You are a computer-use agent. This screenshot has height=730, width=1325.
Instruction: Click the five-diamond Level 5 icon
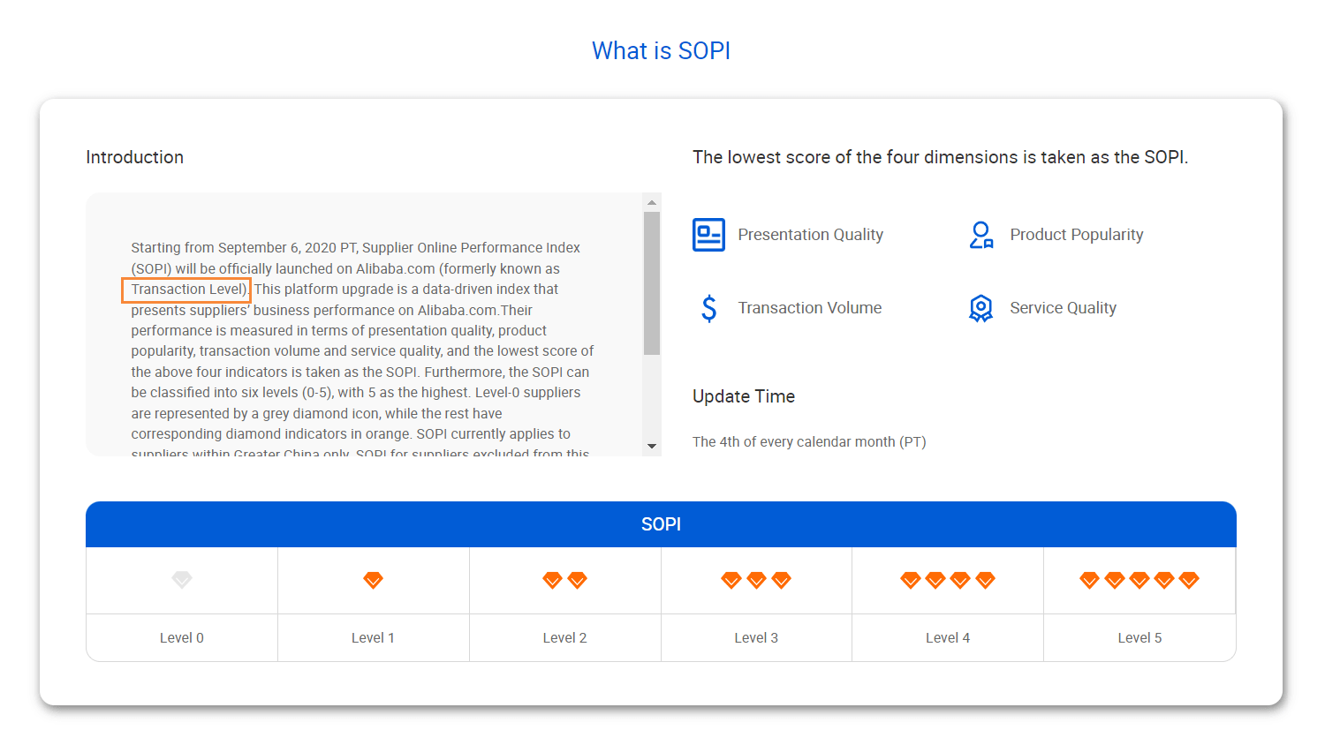click(x=1139, y=580)
